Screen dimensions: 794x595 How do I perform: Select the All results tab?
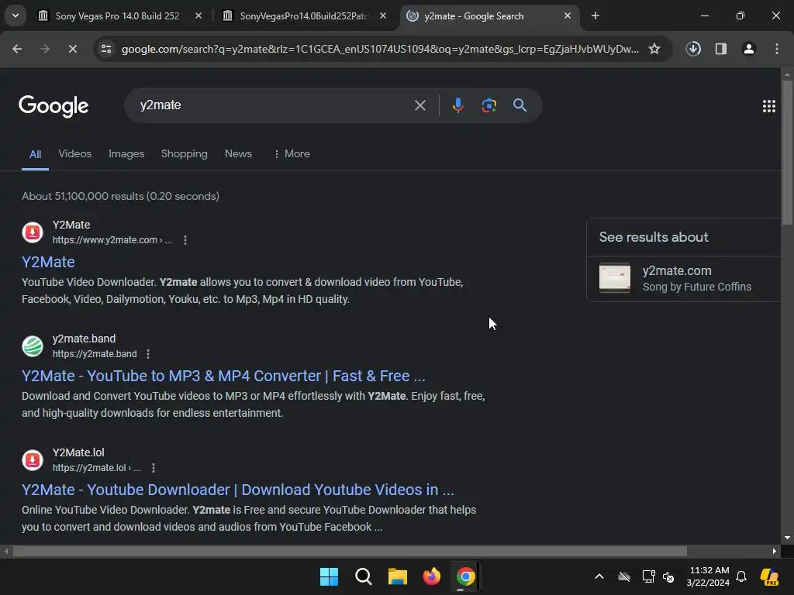(35, 154)
